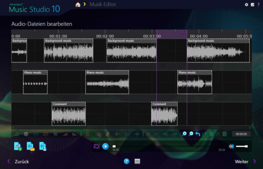The height and width of the screenshot is (169, 263).
Task: Go back with the Zurück button
Action: [x=18, y=162]
